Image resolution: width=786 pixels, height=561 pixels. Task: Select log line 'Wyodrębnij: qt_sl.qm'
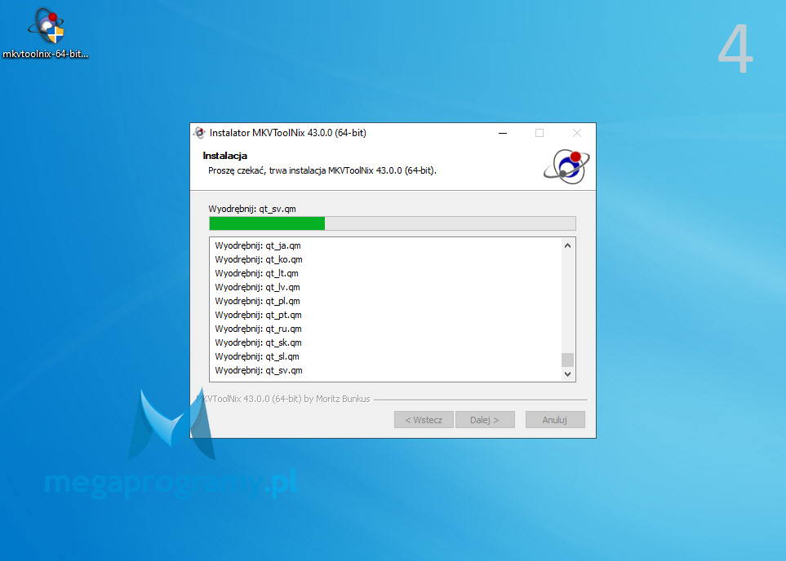pos(257,356)
